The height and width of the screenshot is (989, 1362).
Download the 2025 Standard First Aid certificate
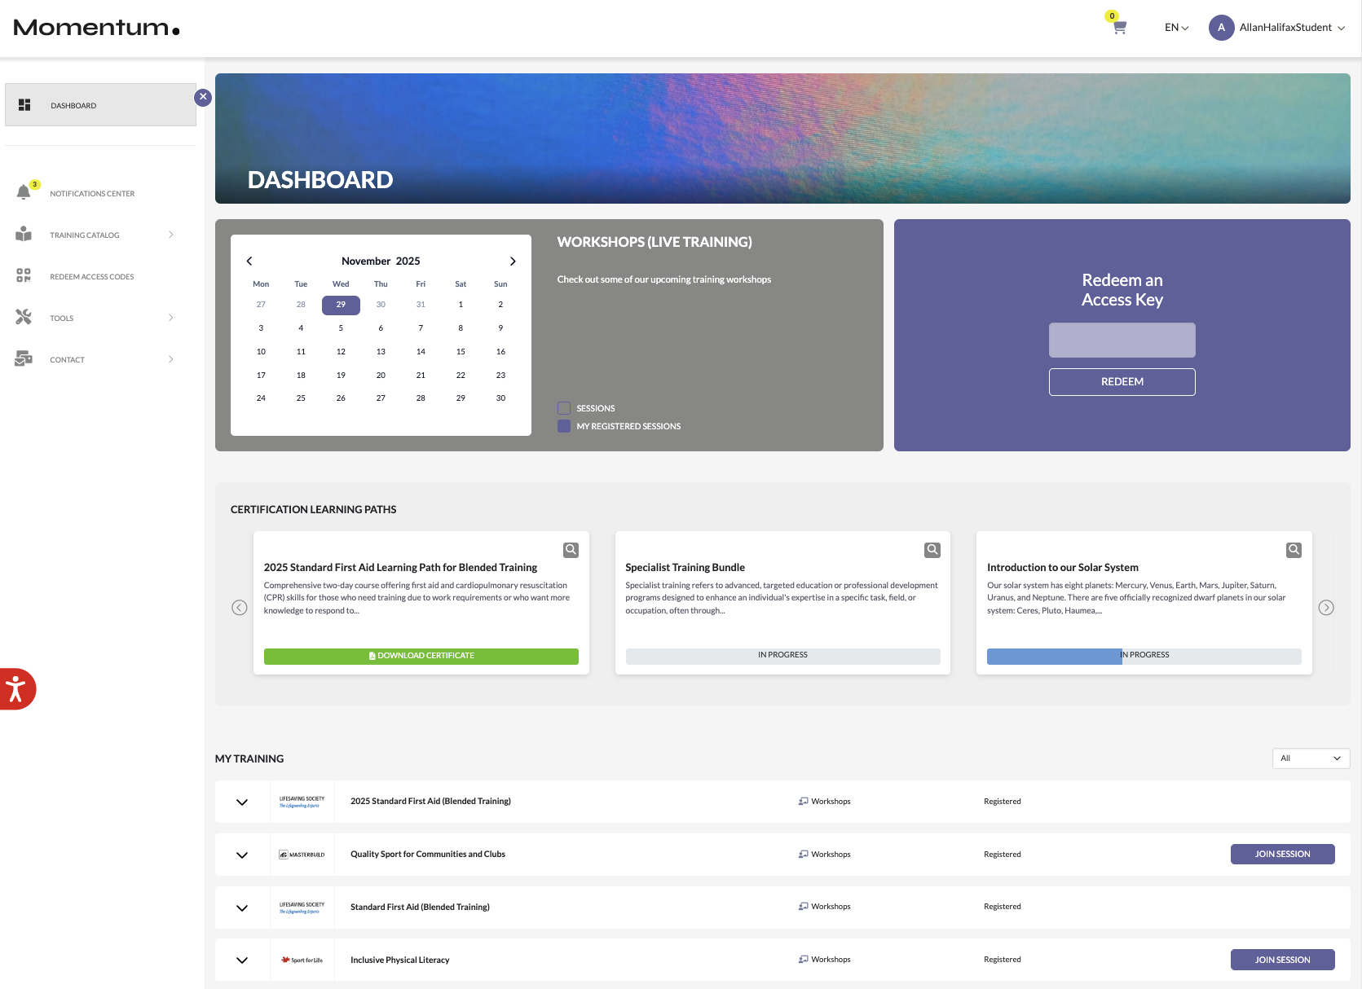coord(421,655)
